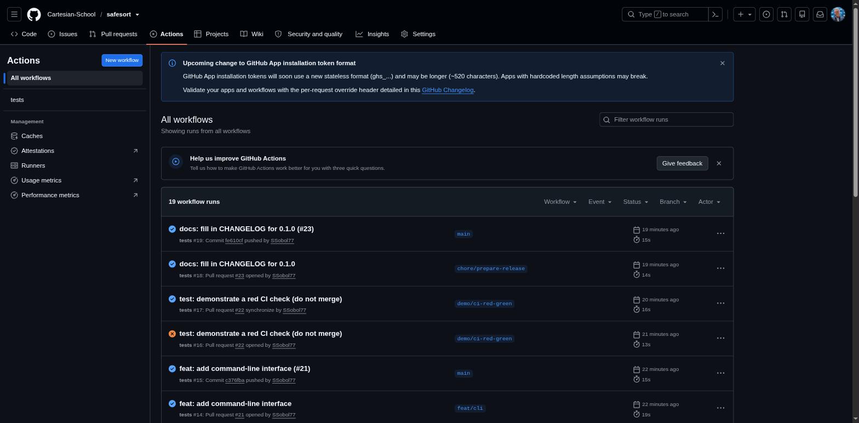Screen dimensions: 859x423
Task: Select All workflows in the sidebar
Action: [75, 78]
